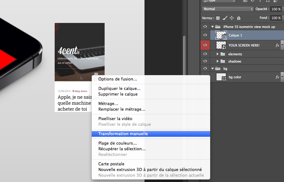Open the Normal blend mode dropdown
Viewport: 284px width, 182px height.
(x=228, y=9)
